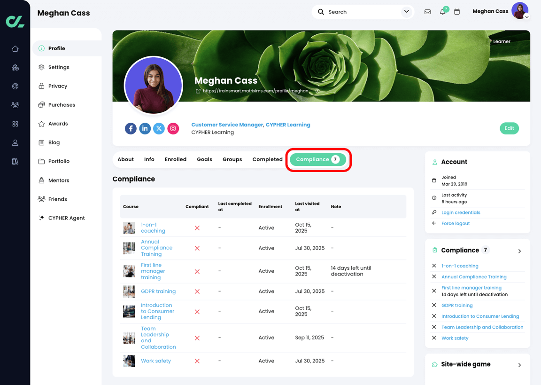Viewport: 541px width, 385px height.
Task: Open the library books icon in the sidebar
Action: tap(15, 161)
